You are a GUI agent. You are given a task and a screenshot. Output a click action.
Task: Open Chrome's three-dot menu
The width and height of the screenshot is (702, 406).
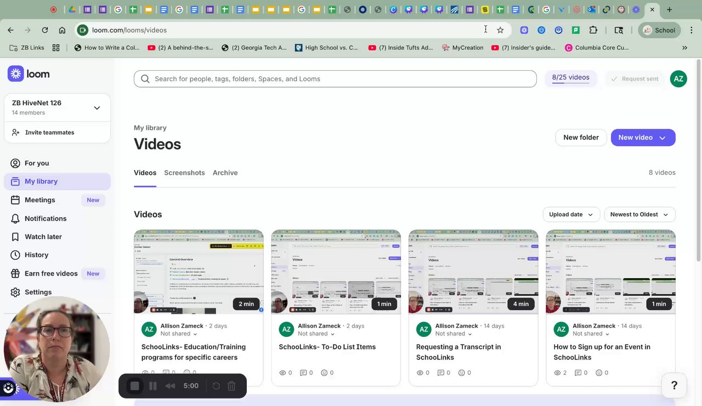tap(691, 30)
